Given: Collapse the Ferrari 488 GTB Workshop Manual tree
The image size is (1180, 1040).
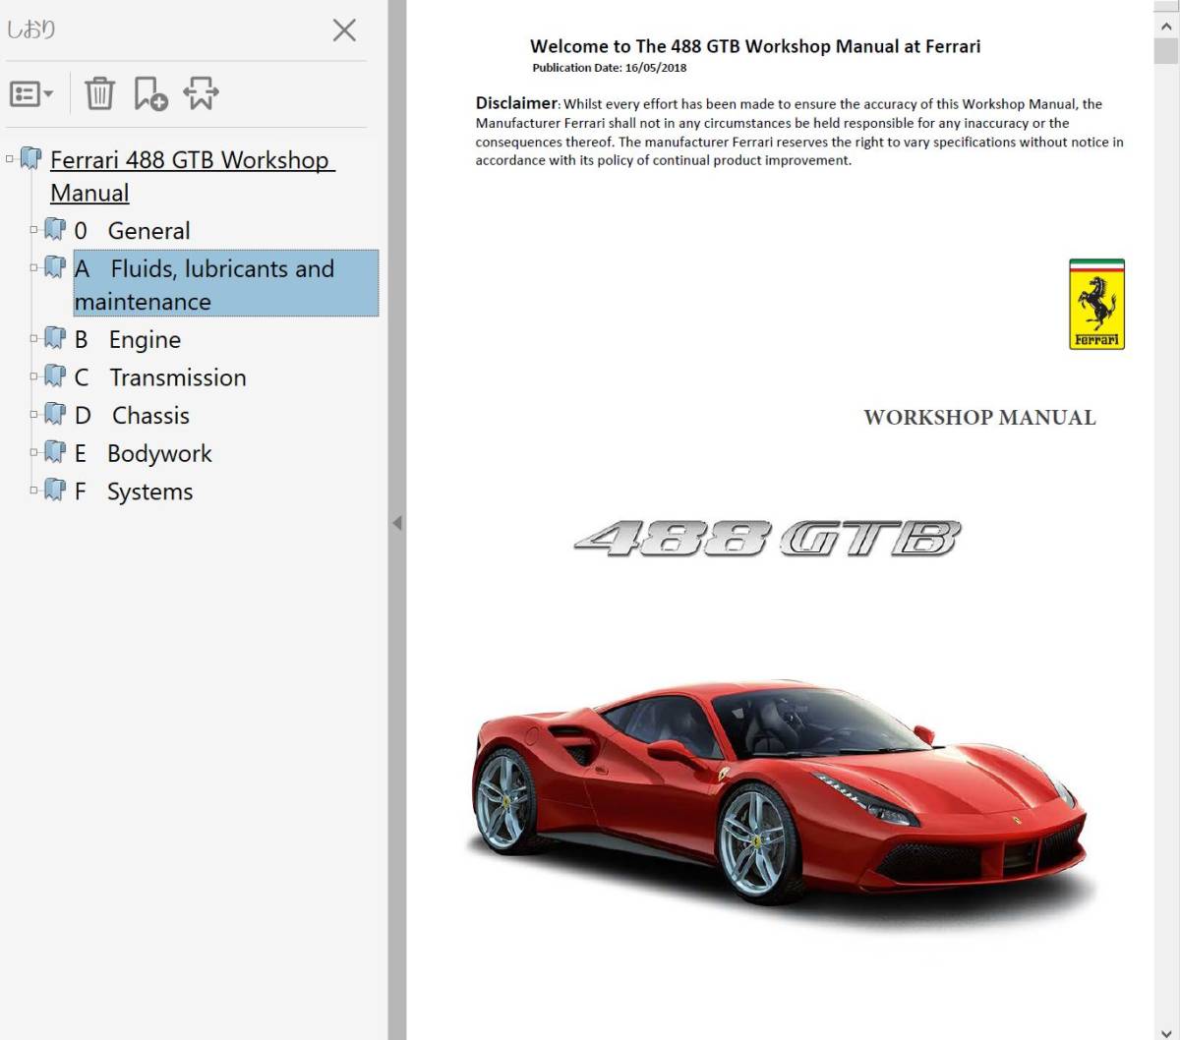Looking at the screenshot, I should pos(10,157).
